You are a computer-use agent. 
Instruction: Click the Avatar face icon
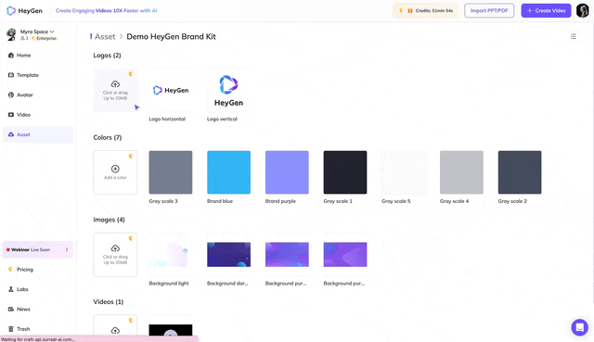click(11, 95)
